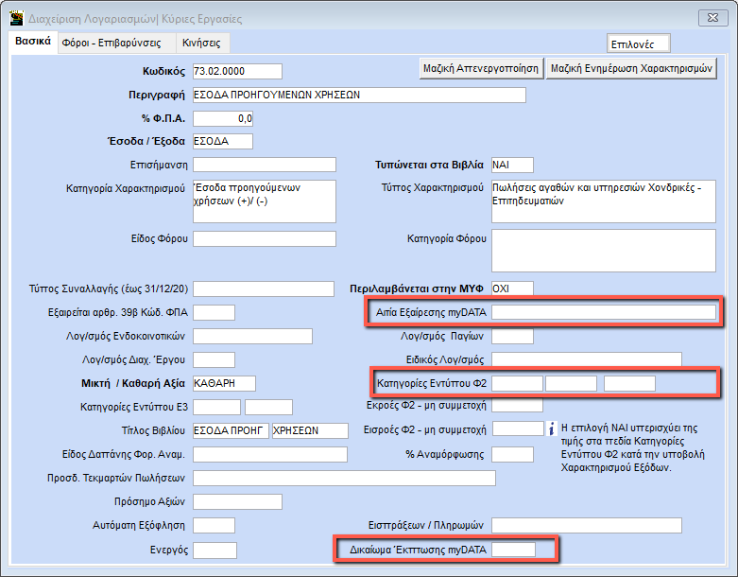Click the Τυπώνεται στα Βιβλία field
This screenshot has height=577, width=738.
(x=511, y=165)
